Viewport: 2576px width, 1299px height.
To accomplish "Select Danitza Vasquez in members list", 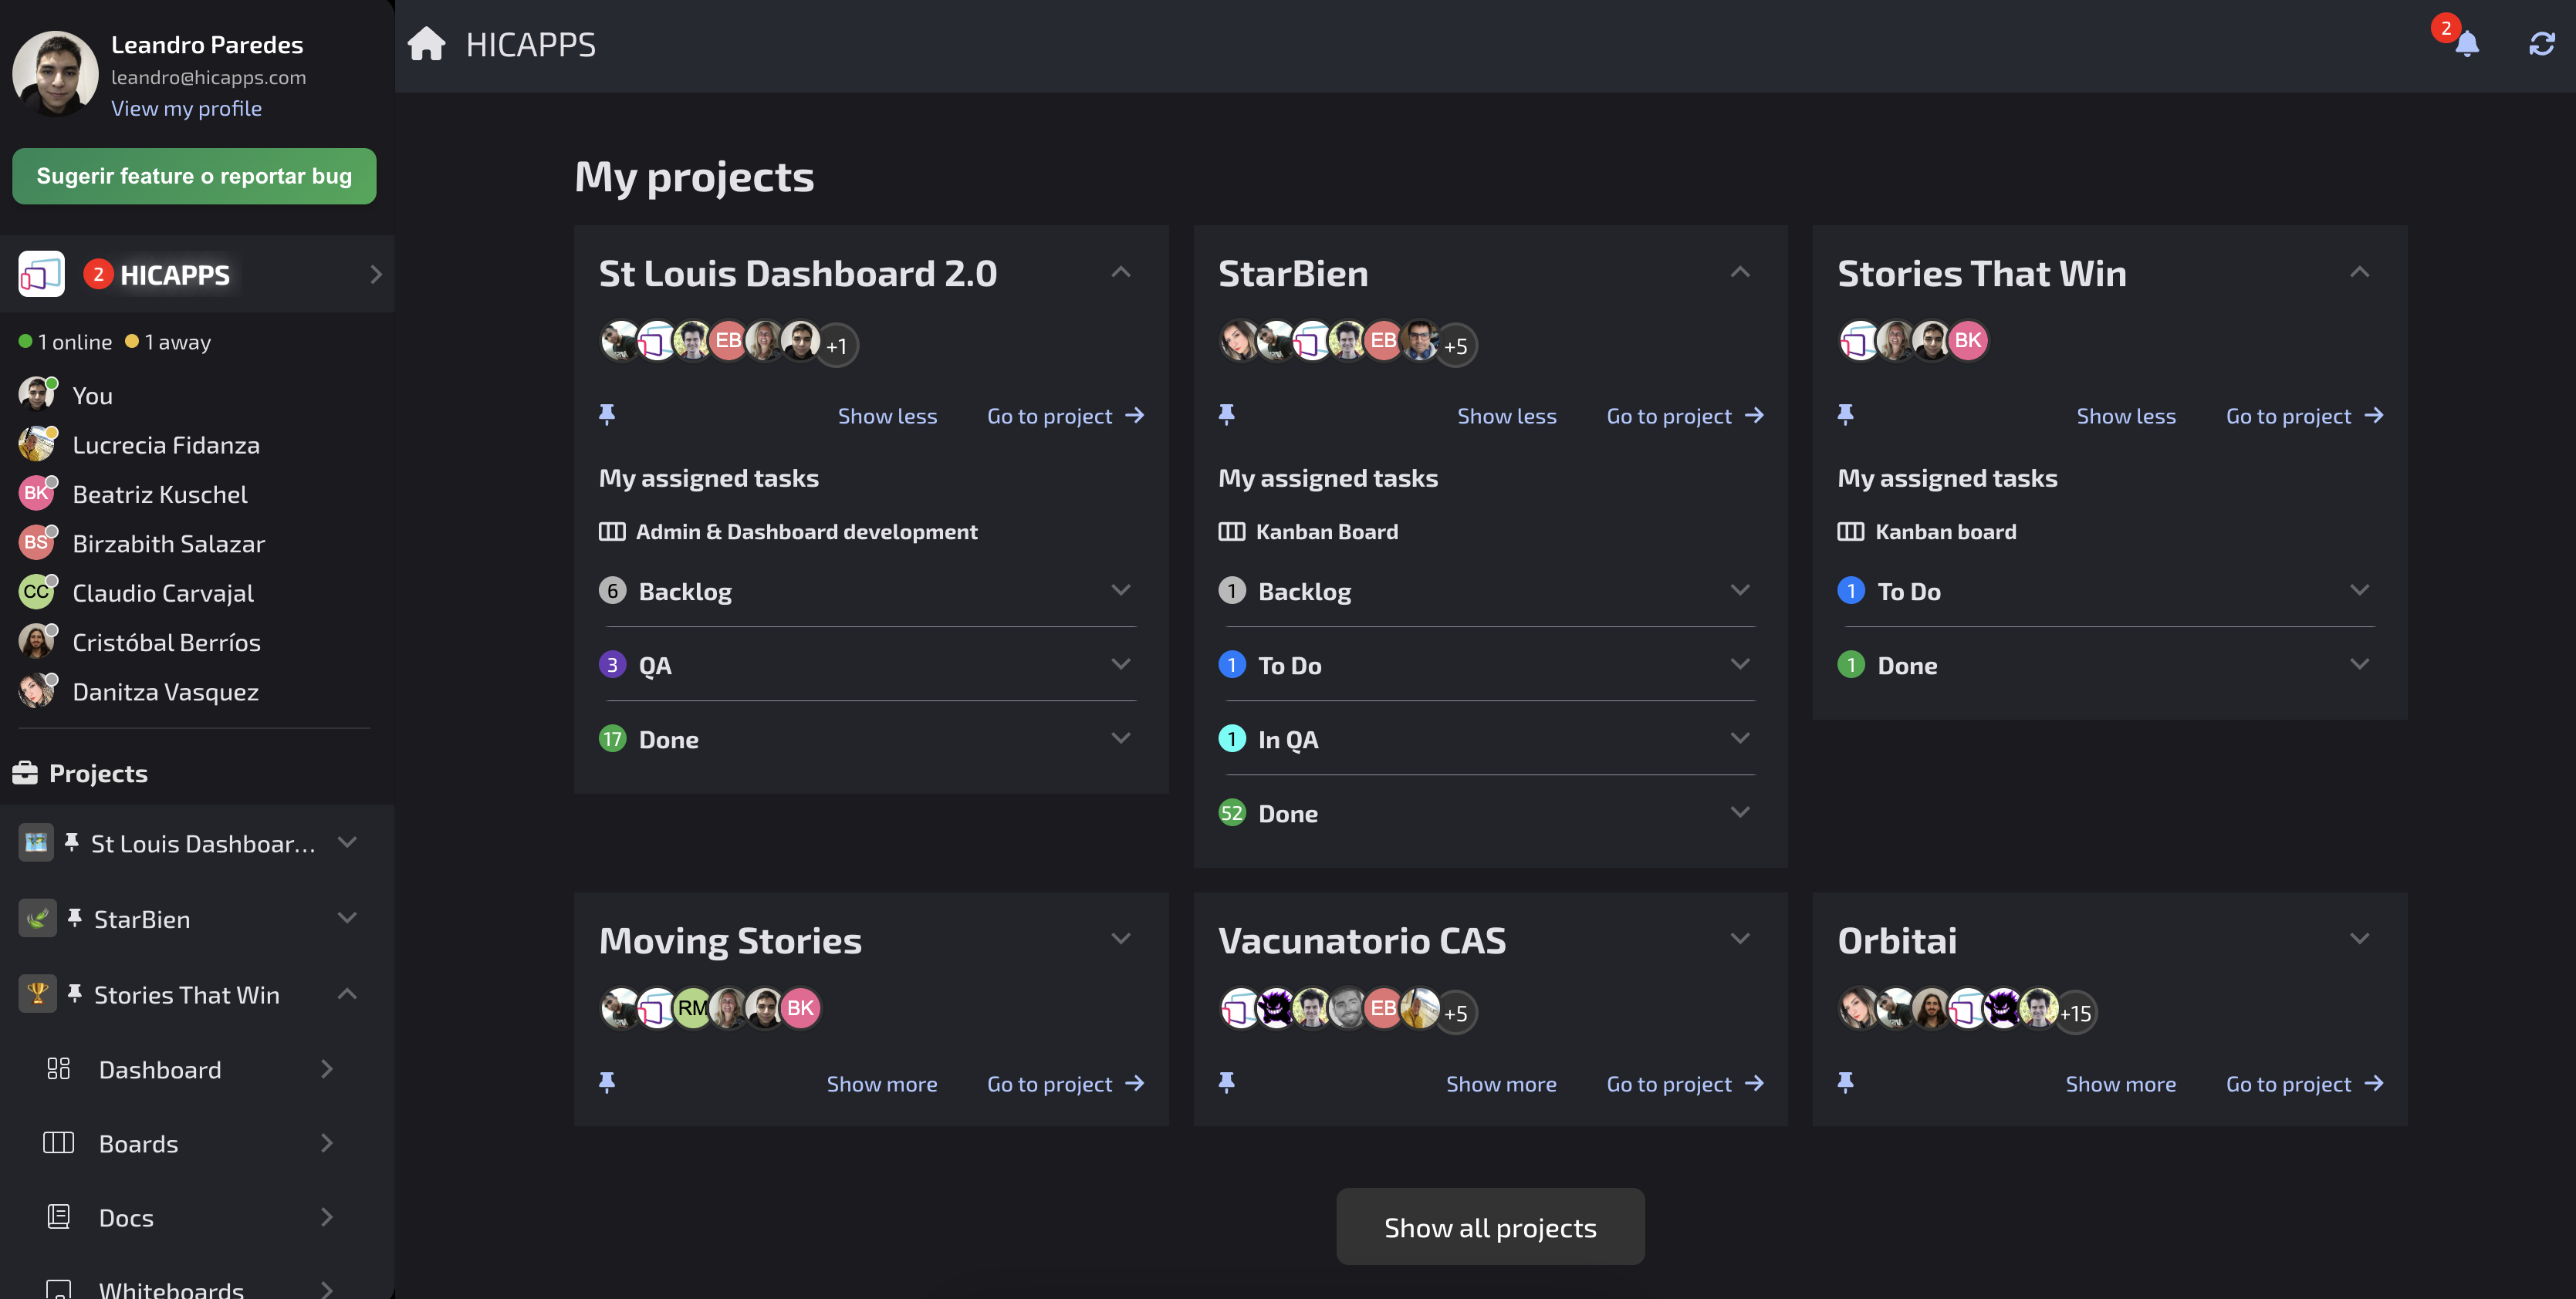I will pyautogui.click(x=165, y=691).
